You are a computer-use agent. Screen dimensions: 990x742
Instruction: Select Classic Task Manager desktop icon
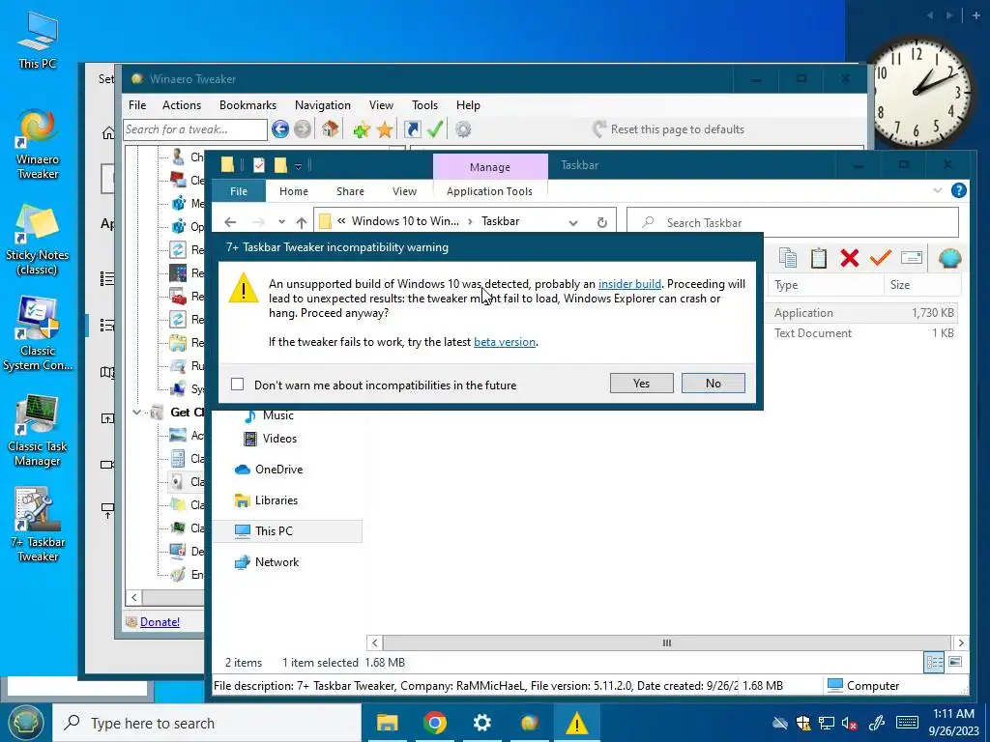(38, 432)
